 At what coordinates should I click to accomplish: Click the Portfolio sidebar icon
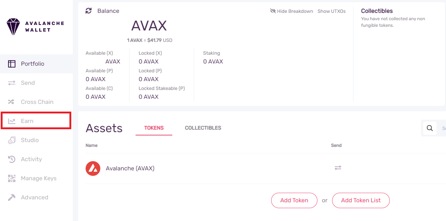pos(12,64)
